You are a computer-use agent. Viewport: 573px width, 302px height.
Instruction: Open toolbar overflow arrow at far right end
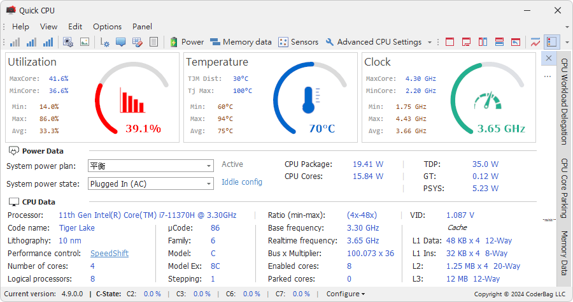click(x=567, y=43)
